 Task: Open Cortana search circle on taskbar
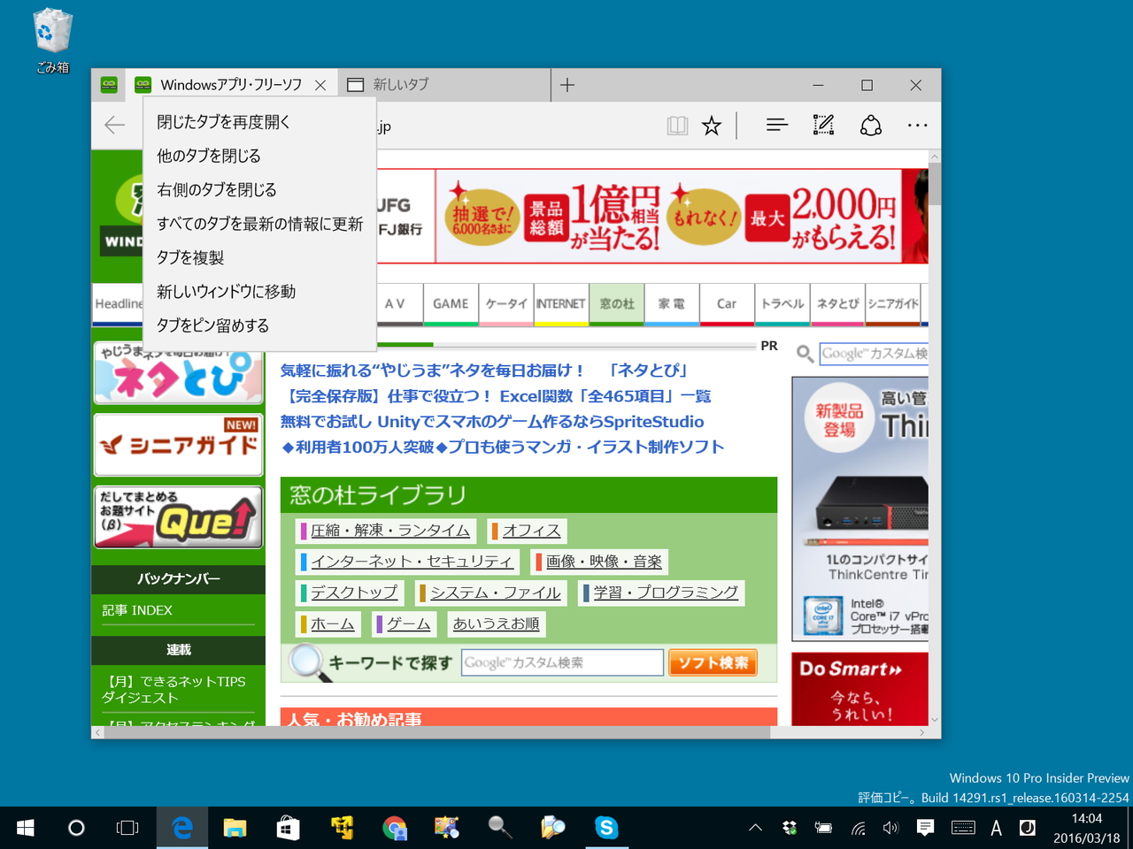(x=76, y=828)
